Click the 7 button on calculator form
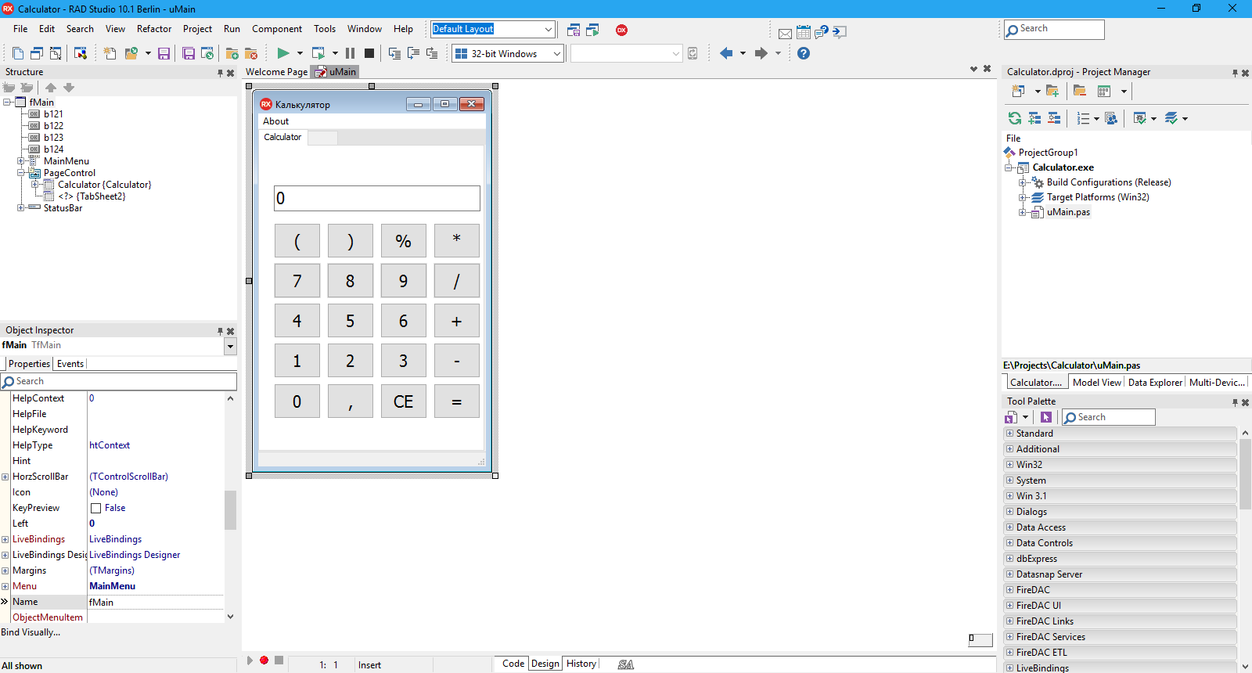The height and width of the screenshot is (673, 1252). click(297, 281)
